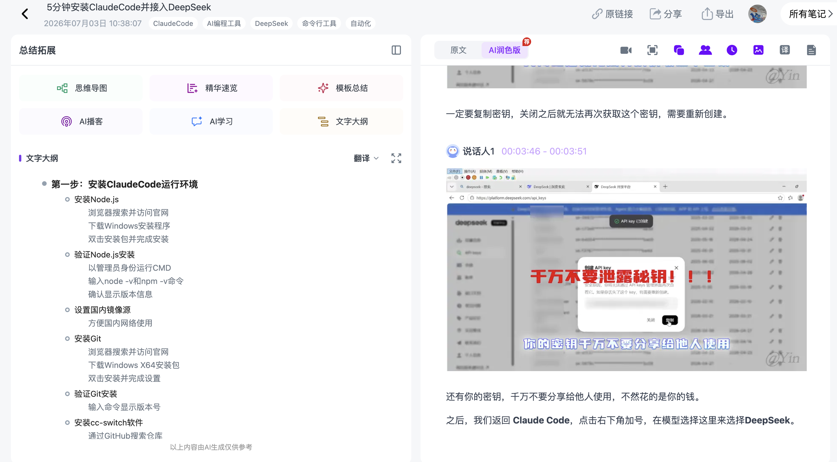
Task: Click the note title 5分钟安装ClaudeCode并接入DeepSeek
Action: [x=129, y=7]
